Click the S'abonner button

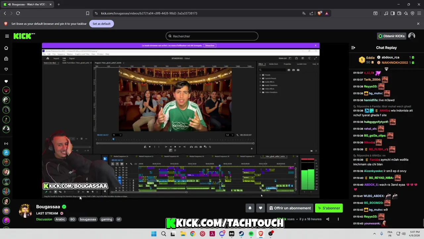(x=329, y=208)
